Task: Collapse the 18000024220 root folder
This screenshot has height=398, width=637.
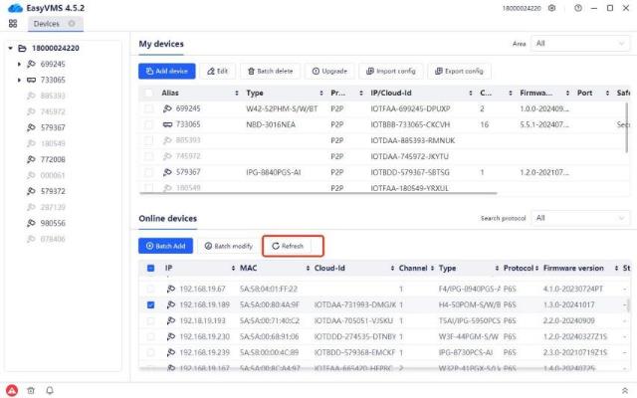Action: coord(10,47)
